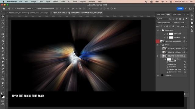Select the Horizontal Type tool
This screenshot has width=195, height=109.
point(3,72)
